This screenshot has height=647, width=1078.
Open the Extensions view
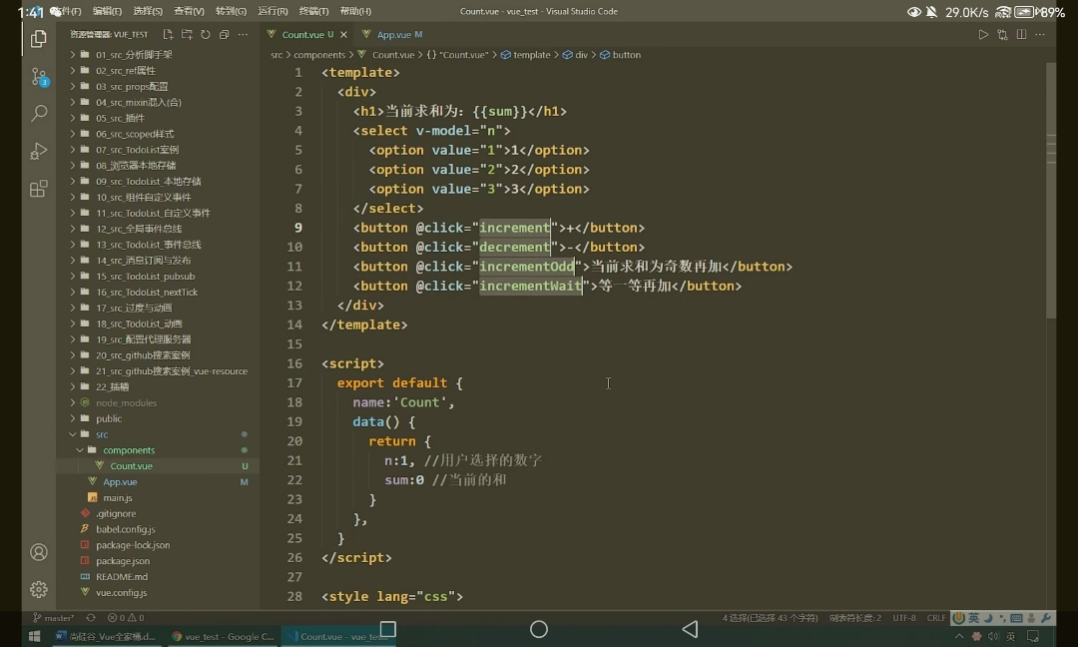(x=39, y=189)
